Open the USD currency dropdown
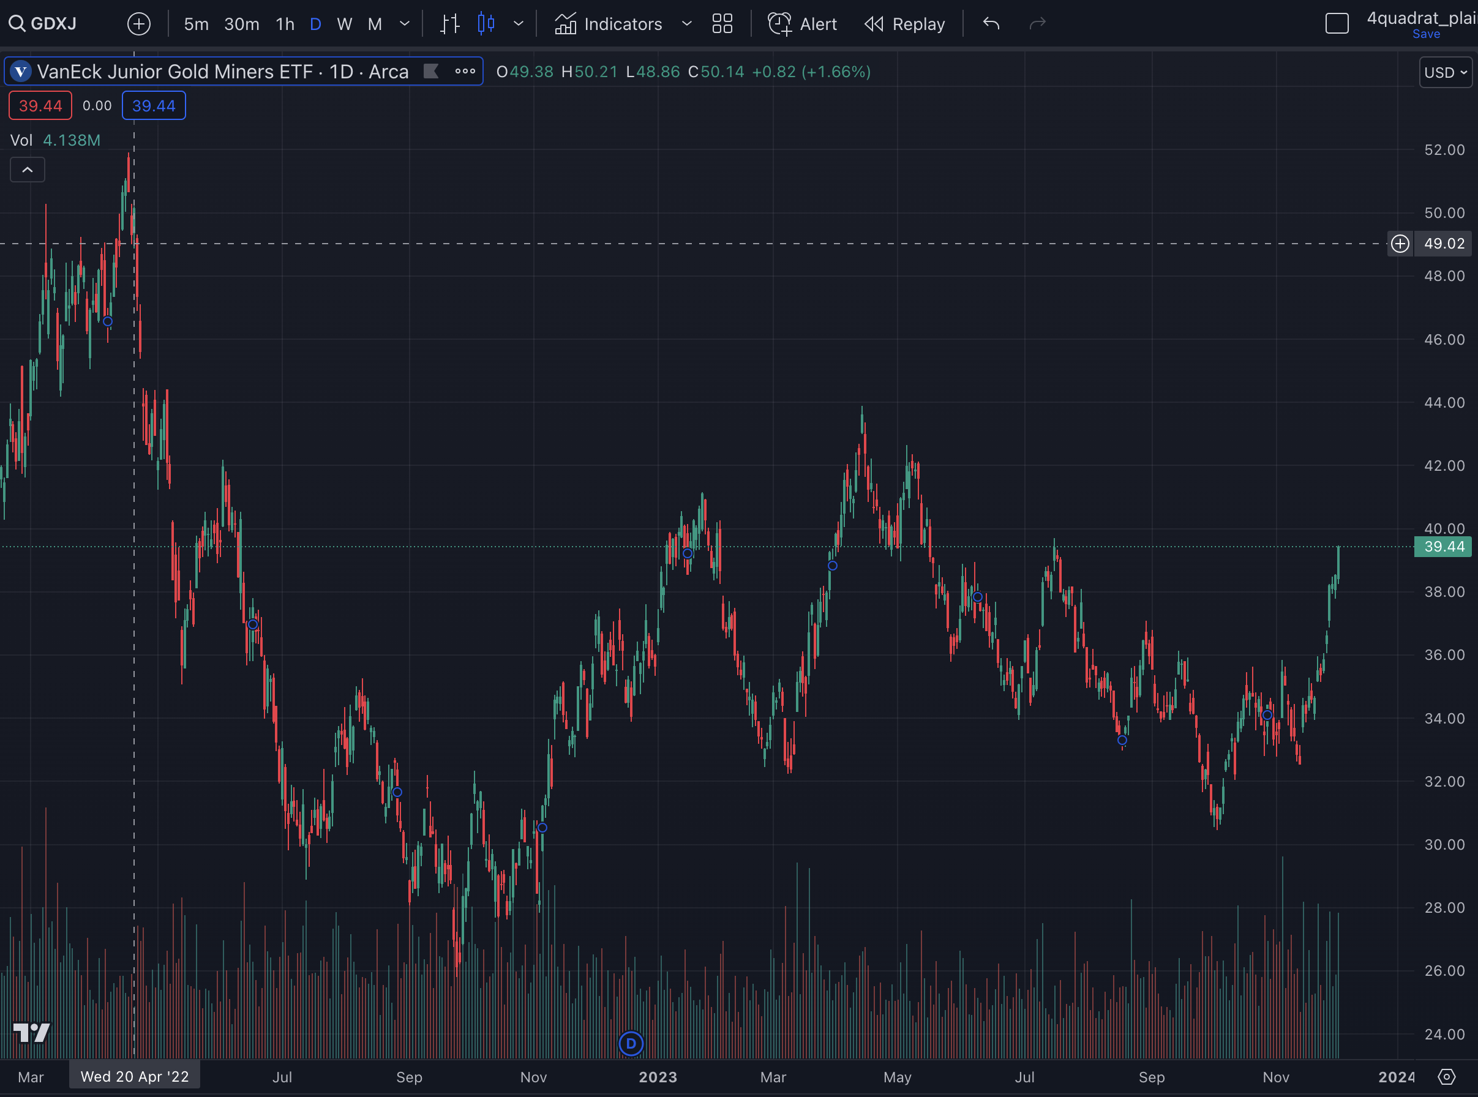This screenshot has width=1478, height=1097. tap(1445, 72)
